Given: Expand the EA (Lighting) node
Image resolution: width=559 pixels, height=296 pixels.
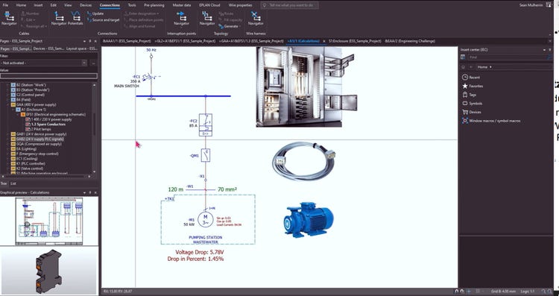Looking at the screenshot, I should [8, 148].
